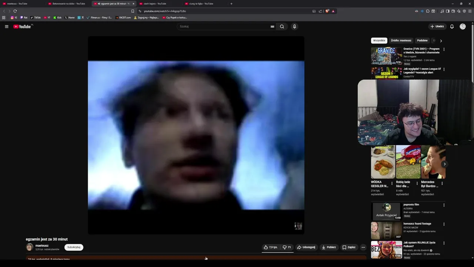Open a new browser tab
Image resolution: width=474 pixels, height=267 pixels.
coord(231,4)
